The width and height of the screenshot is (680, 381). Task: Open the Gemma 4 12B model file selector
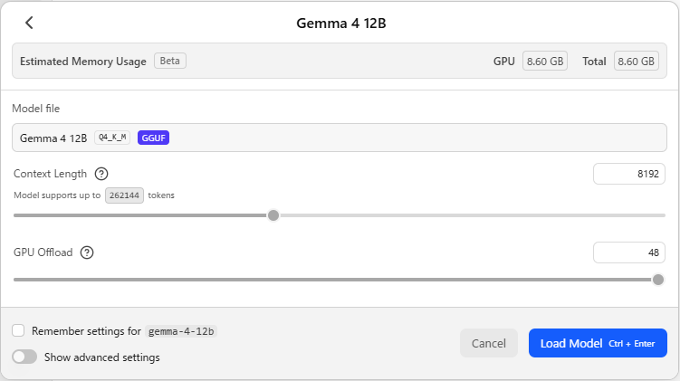pyautogui.click(x=340, y=138)
